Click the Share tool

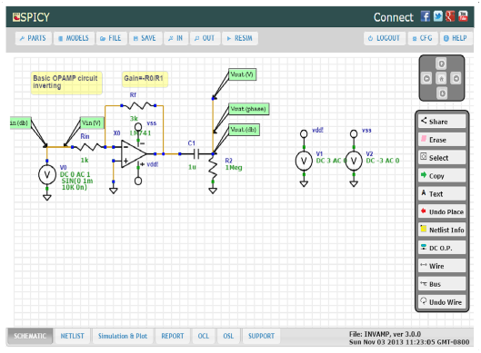pyautogui.click(x=442, y=122)
